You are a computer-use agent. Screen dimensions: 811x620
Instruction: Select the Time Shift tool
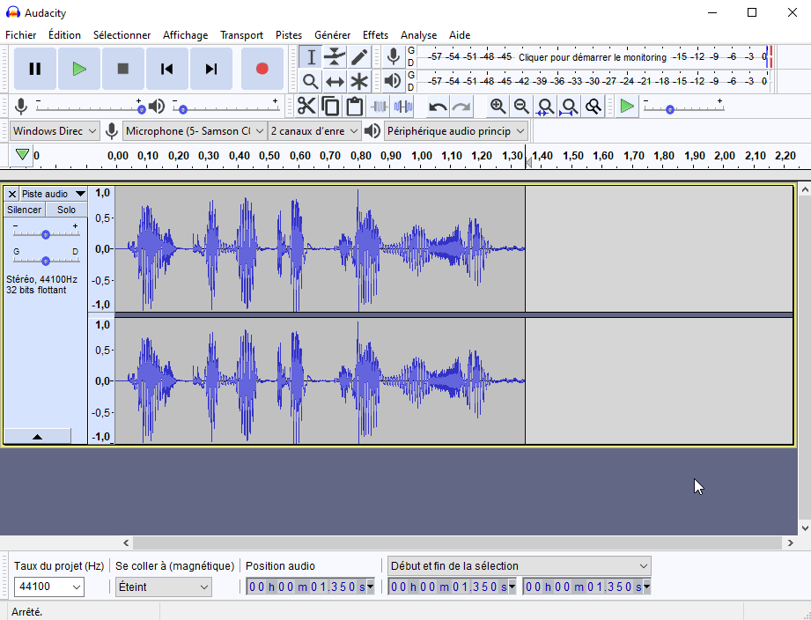[335, 82]
